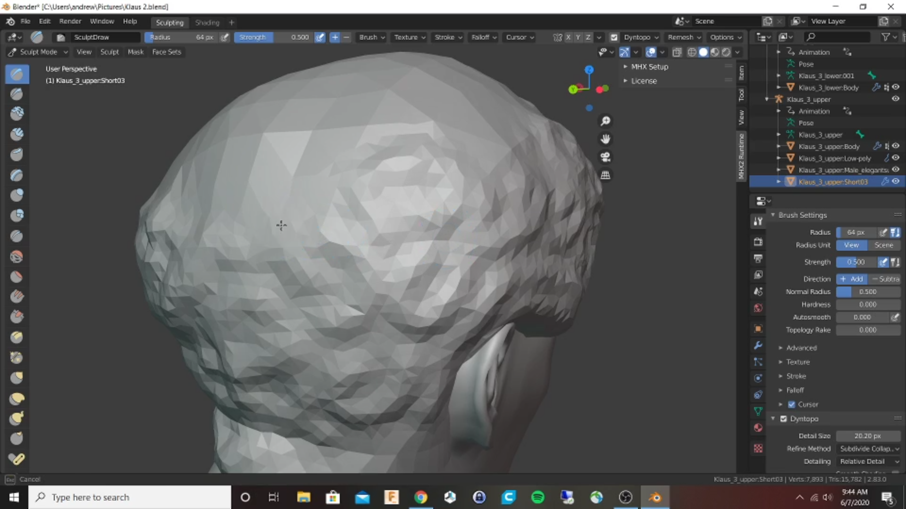Viewport: 906px width, 509px height.
Task: Open the Modifier Properties wrench tab
Action: coord(758,345)
